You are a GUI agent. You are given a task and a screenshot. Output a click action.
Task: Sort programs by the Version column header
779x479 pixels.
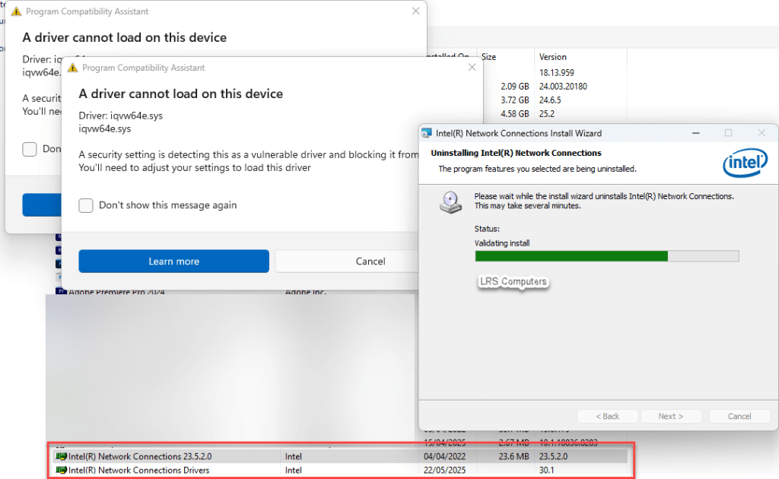tap(553, 57)
